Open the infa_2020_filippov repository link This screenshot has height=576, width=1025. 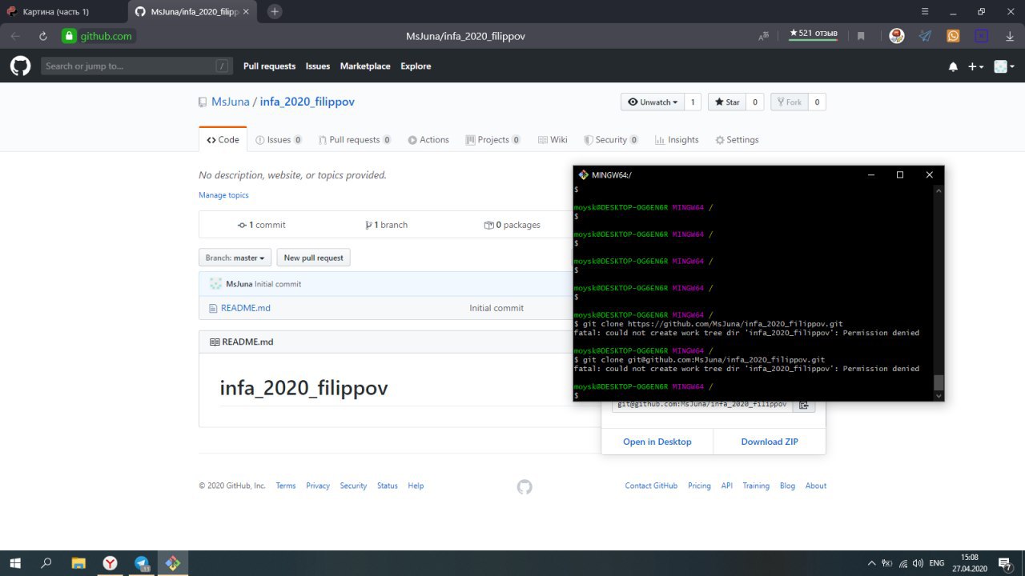tap(307, 102)
